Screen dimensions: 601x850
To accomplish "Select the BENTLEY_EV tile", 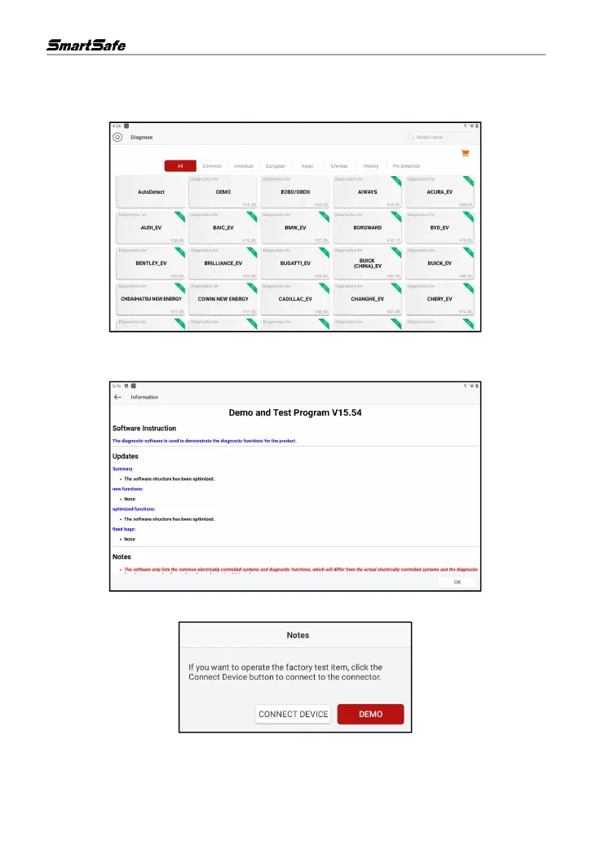I will pos(151,263).
